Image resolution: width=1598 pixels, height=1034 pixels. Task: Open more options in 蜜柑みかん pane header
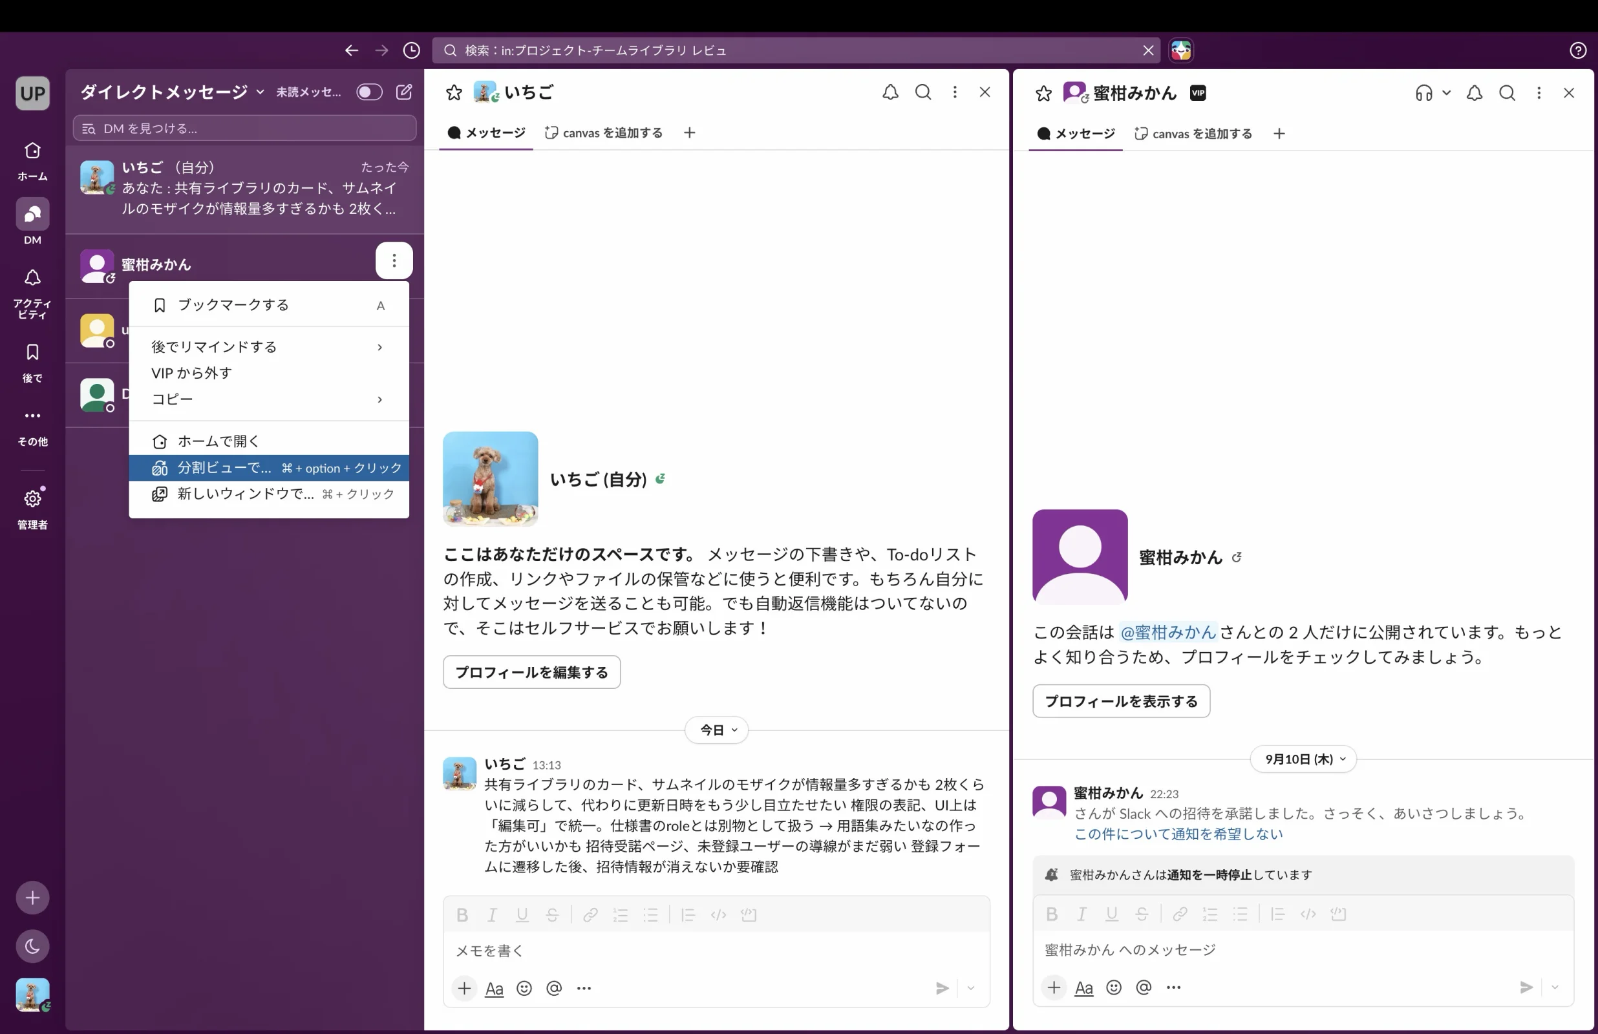(x=1539, y=93)
